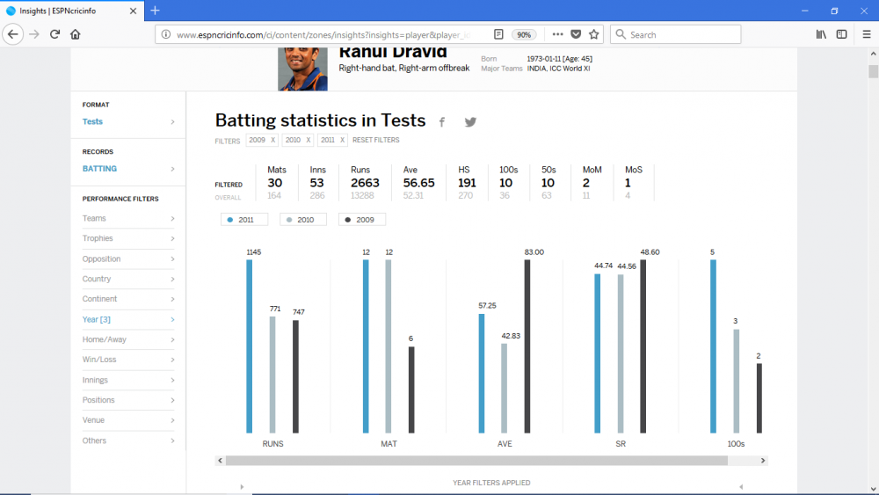The width and height of the screenshot is (879, 495).
Task: Remove the 2011 filter with its X
Action: 342,140
